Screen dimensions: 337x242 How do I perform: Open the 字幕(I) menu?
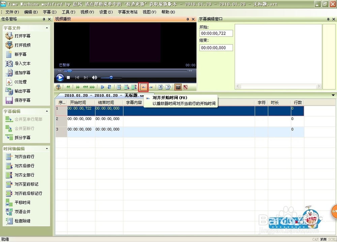point(50,12)
